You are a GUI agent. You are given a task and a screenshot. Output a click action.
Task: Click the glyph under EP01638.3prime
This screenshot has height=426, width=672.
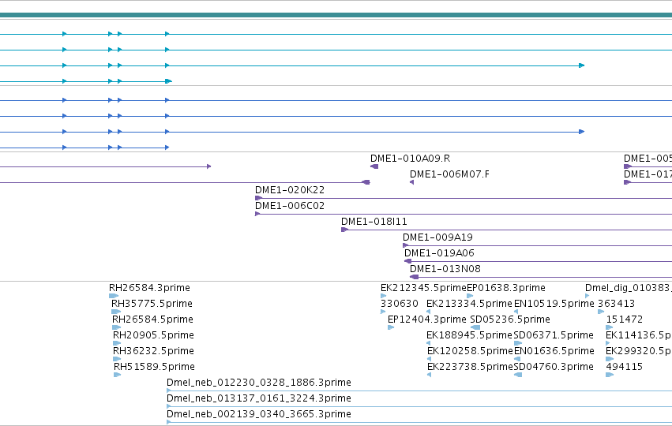tap(470, 296)
